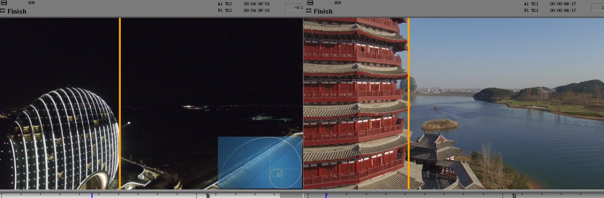604x198 pixels.
Task: Open the left monitor's top-left menu icon
Action: (x=4, y=3)
